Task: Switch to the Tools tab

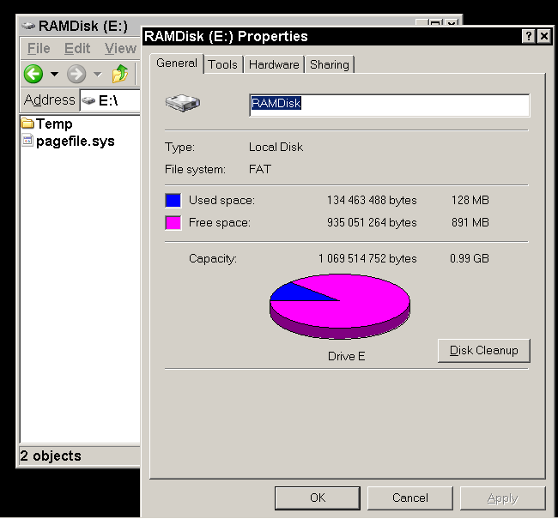Action: coord(223,64)
